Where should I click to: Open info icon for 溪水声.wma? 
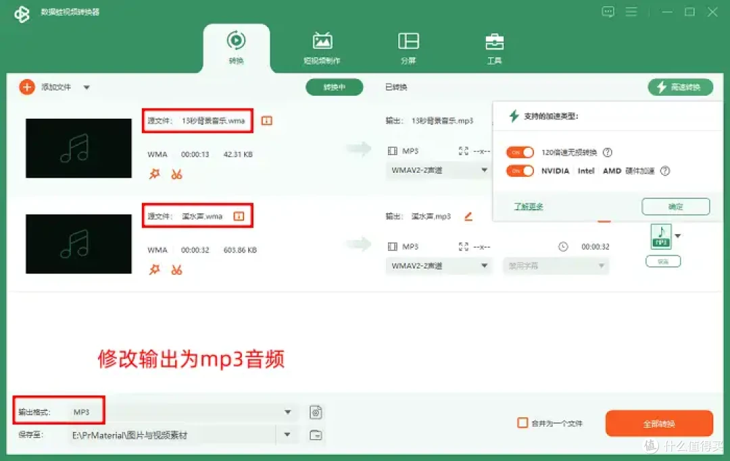point(239,216)
